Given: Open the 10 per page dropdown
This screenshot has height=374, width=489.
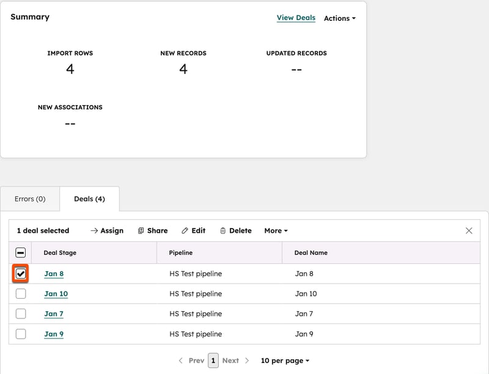Looking at the screenshot, I should tap(284, 361).
